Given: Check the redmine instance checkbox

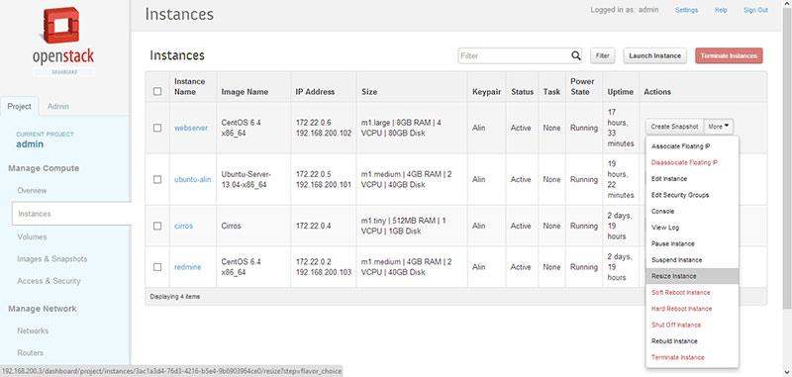Looking at the screenshot, I should pyautogui.click(x=157, y=267).
